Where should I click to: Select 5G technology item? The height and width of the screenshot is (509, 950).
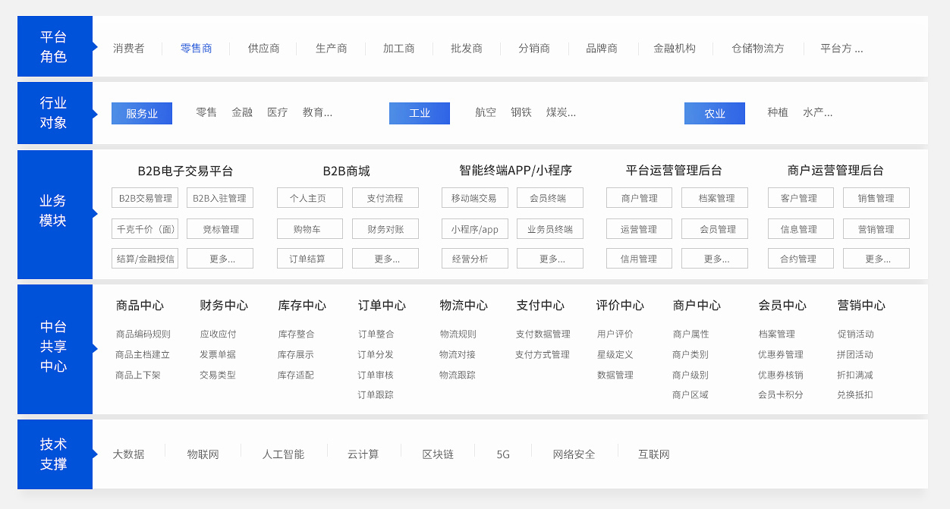[503, 454]
